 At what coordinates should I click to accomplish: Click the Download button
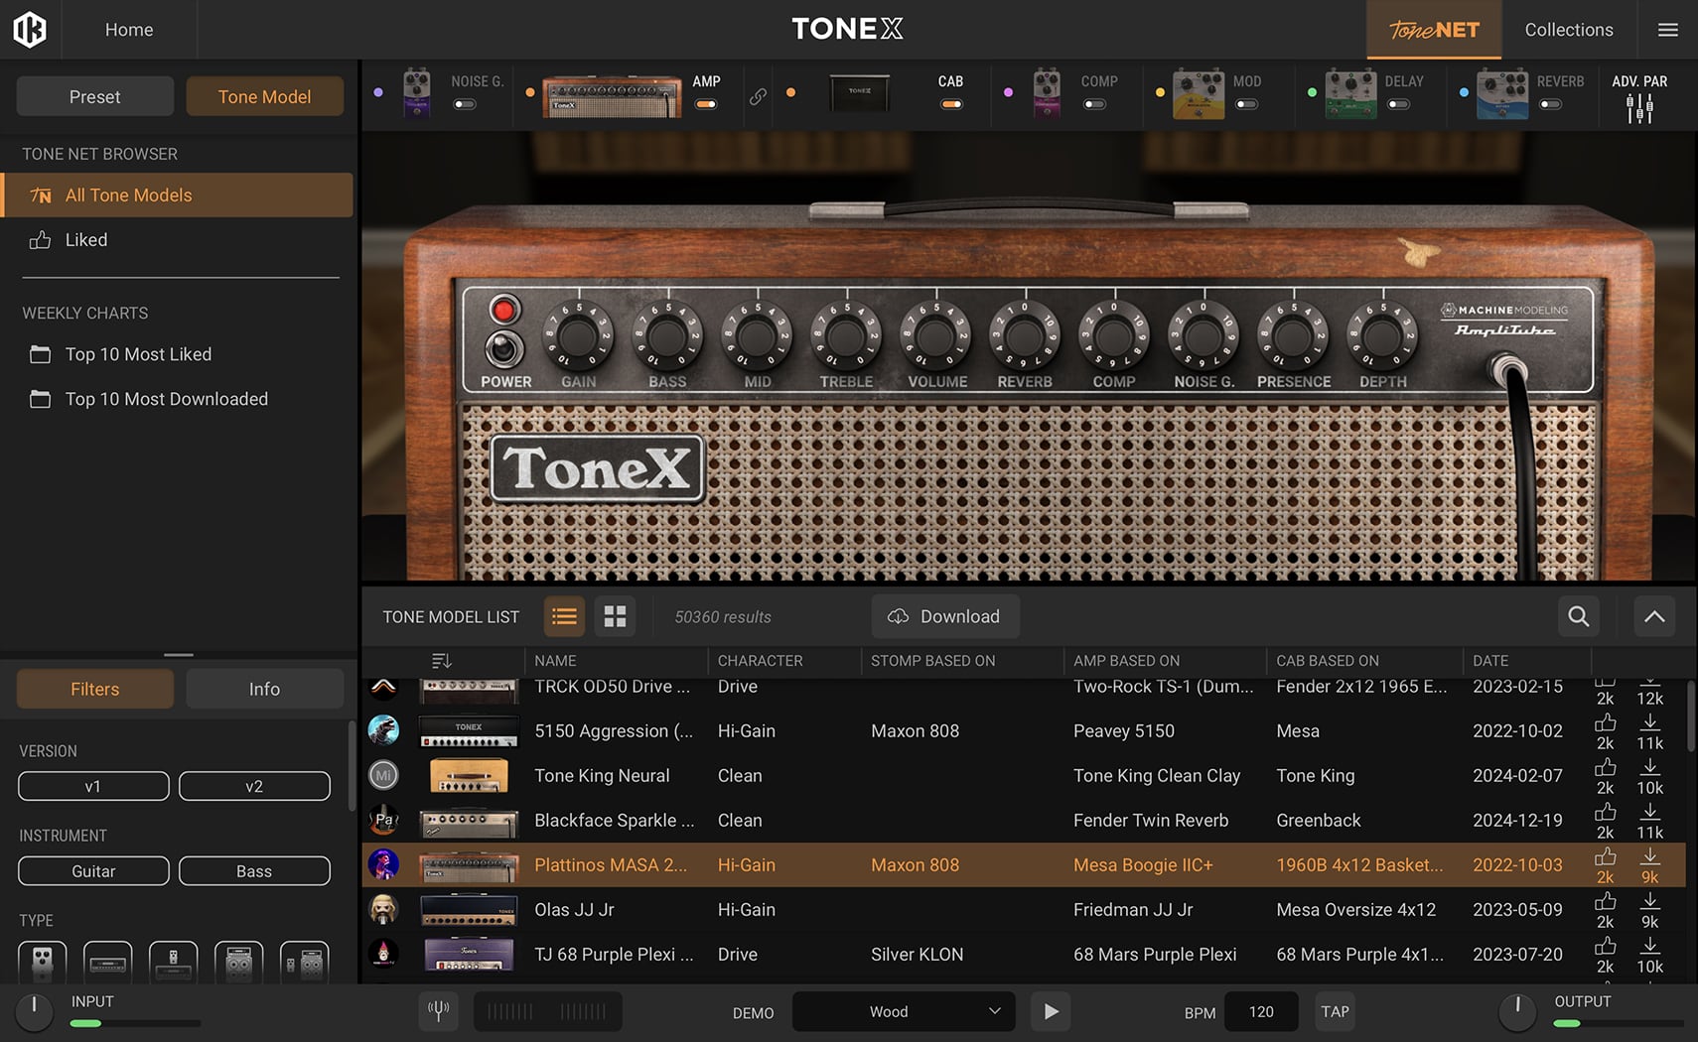944,616
